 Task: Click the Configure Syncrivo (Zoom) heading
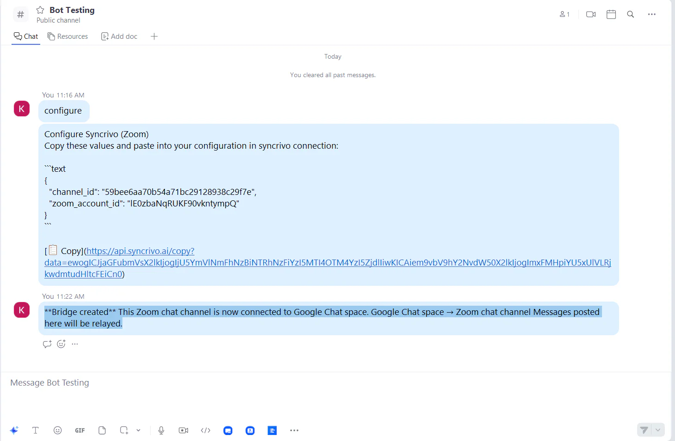97,134
